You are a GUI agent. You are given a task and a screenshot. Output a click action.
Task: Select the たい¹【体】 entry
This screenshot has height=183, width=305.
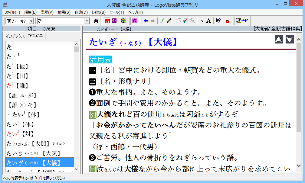click(x=24, y=115)
